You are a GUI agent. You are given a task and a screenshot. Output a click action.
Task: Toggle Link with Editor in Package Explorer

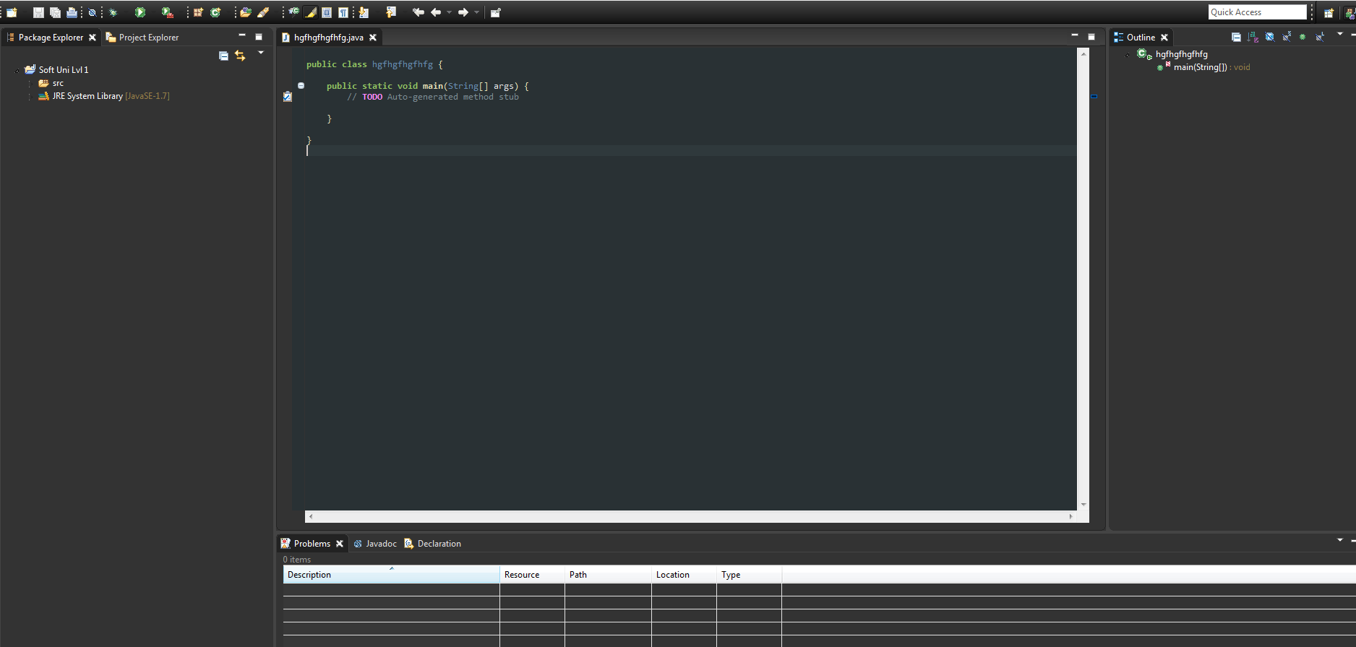pyautogui.click(x=240, y=56)
